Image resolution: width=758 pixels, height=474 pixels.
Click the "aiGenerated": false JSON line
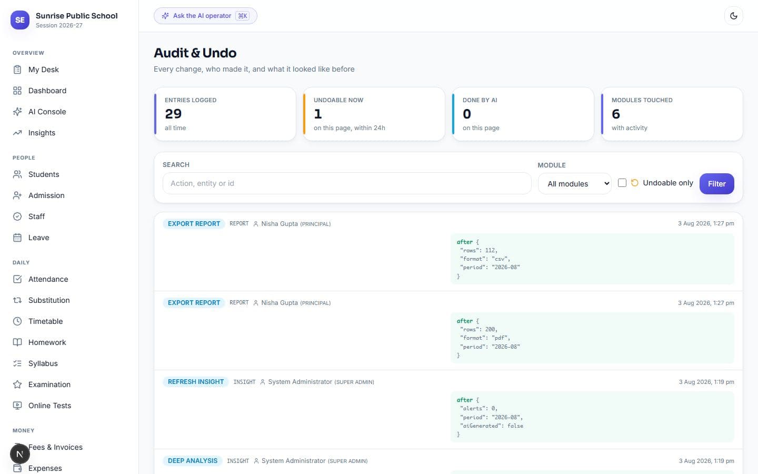(x=492, y=426)
